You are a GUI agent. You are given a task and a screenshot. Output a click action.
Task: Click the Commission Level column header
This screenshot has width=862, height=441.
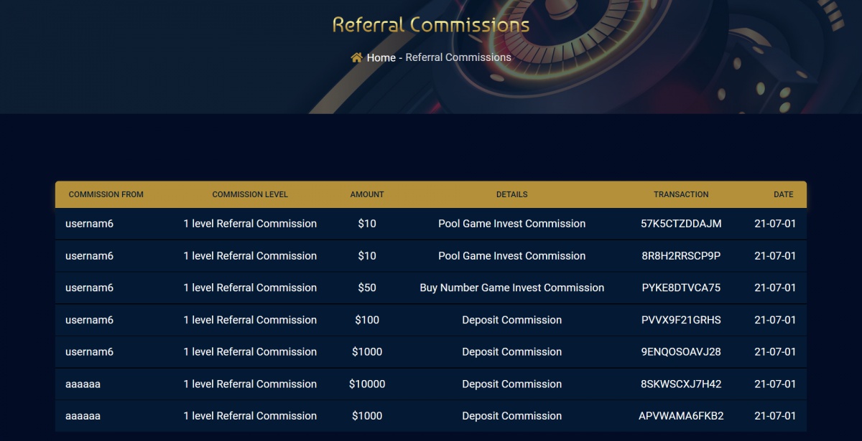250,194
